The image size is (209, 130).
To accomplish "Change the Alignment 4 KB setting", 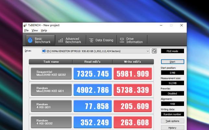I will 172,104.
